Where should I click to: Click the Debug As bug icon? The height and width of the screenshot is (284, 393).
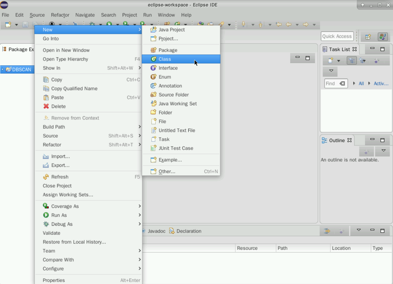[x=46, y=224]
